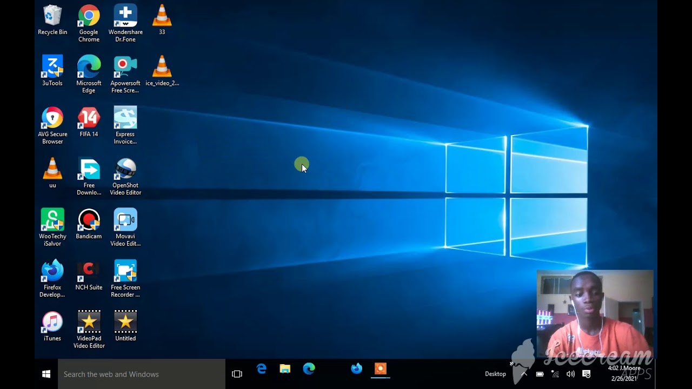The image size is (692, 389).
Task: Click the Search the web and Windows box
Action: (142, 374)
